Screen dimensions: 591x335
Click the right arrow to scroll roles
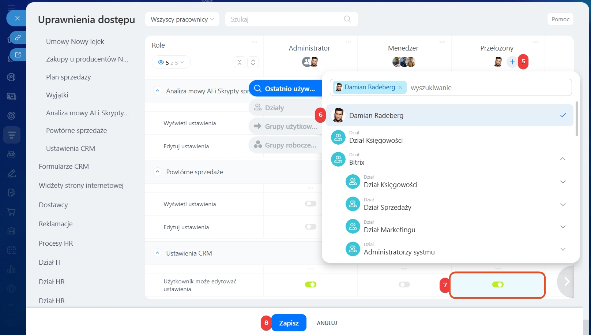click(x=566, y=282)
